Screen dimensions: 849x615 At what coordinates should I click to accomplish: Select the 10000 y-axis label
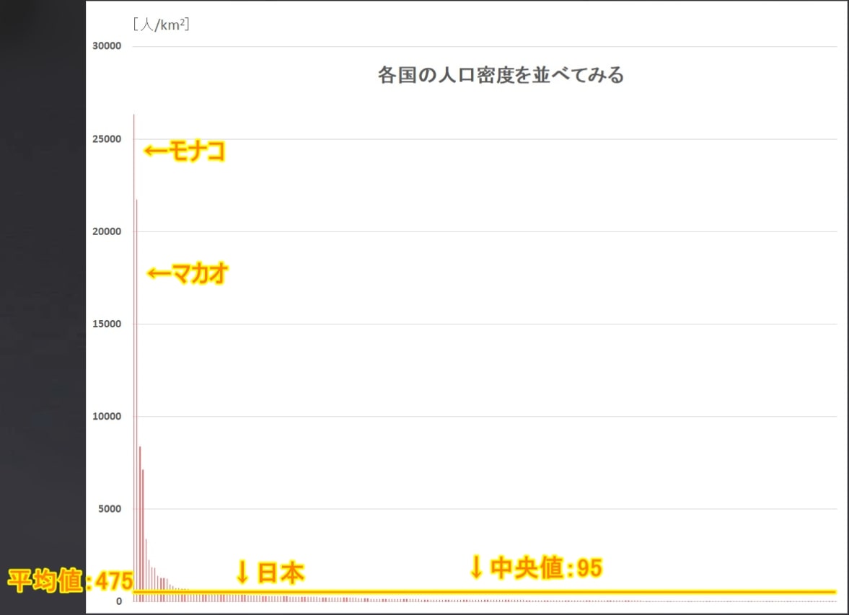[107, 417]
